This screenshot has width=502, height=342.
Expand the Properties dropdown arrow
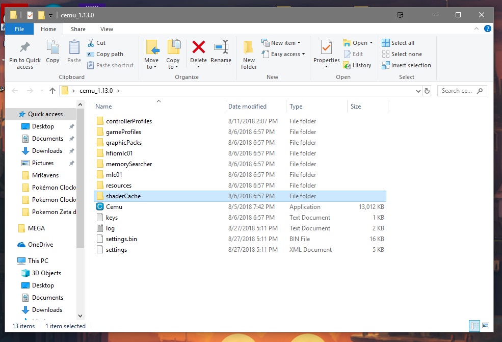pos(326,67)
